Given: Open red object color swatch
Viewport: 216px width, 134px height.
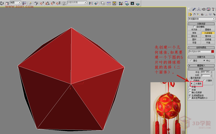Looking at the screenshot, I should pos(213,52).
